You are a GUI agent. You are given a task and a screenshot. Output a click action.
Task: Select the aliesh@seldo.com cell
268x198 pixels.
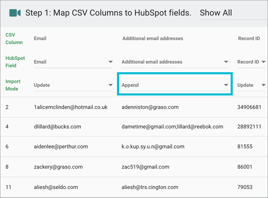click(56, 187)
